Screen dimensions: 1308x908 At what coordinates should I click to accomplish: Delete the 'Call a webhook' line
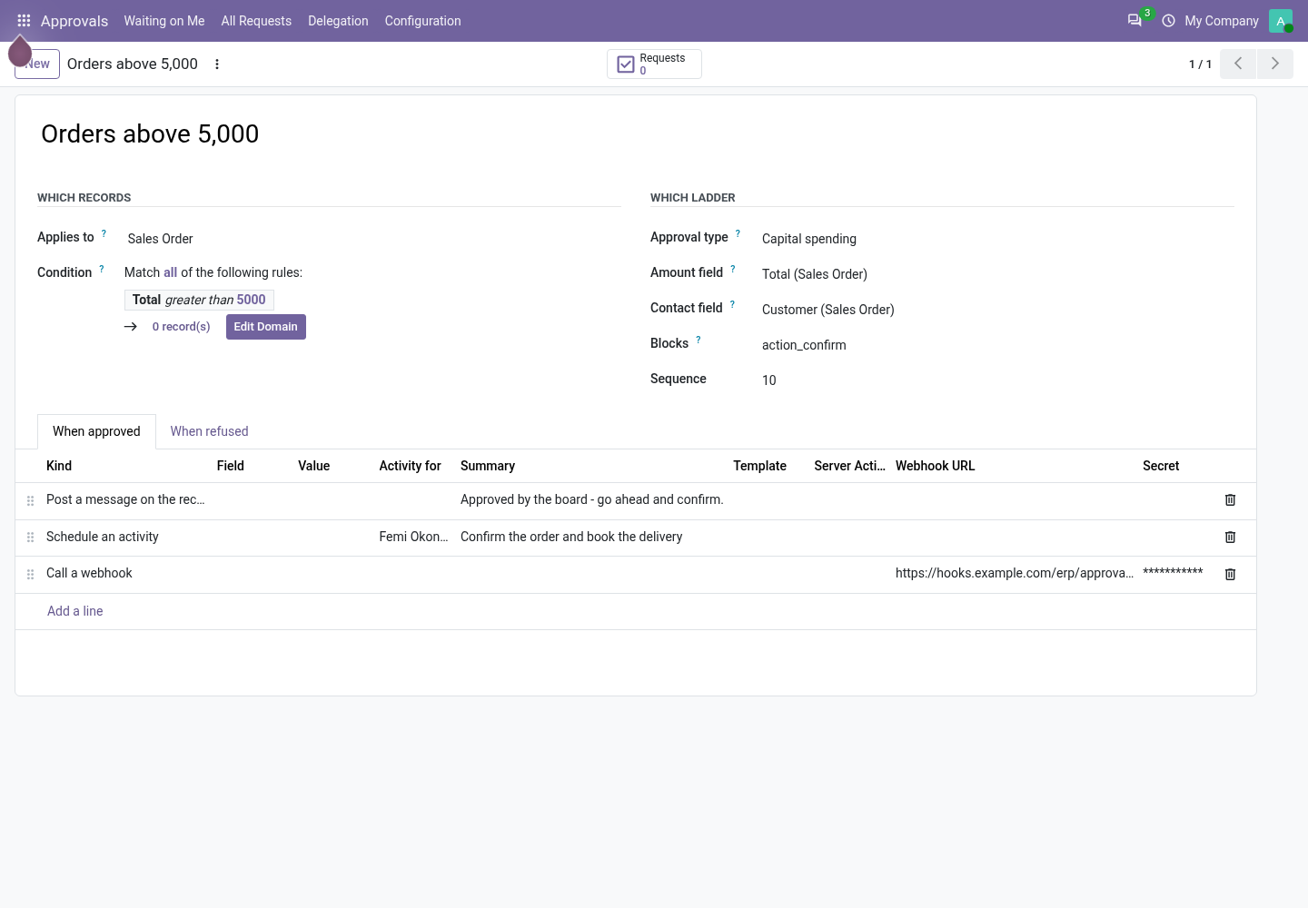(x=1230, y=574)
